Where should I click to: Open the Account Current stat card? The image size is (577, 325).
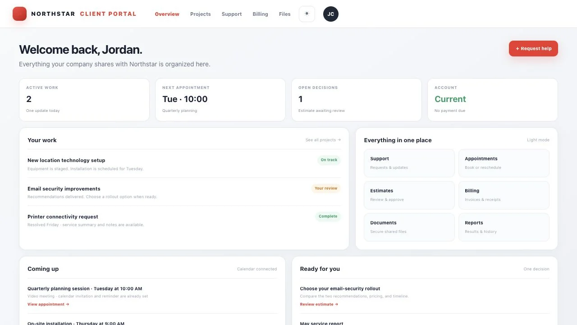click(493, 100)
